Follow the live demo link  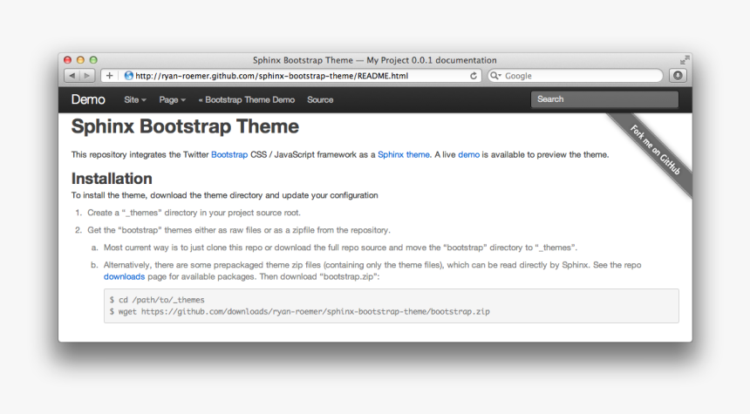coord(469,155)
